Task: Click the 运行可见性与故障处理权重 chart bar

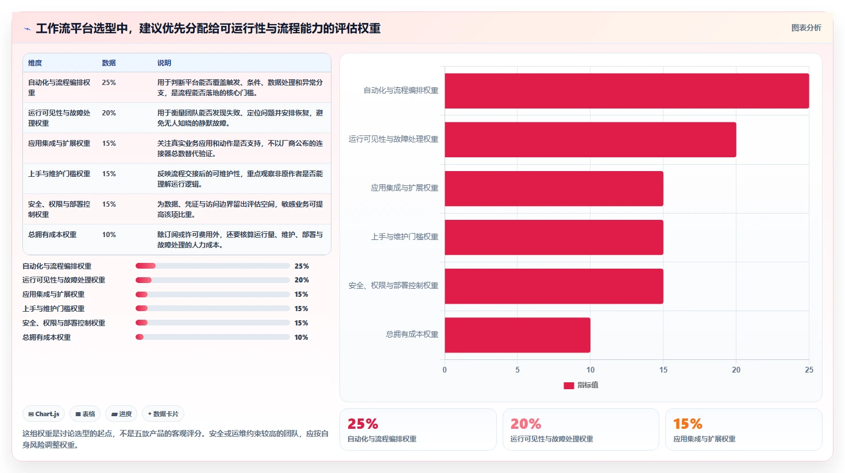Action: click(x=591, y=139)
